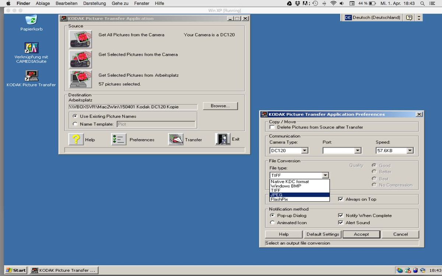
Task: Select the CAMEDIASuite shortcut desktop icon
Action: pos(31,48)
